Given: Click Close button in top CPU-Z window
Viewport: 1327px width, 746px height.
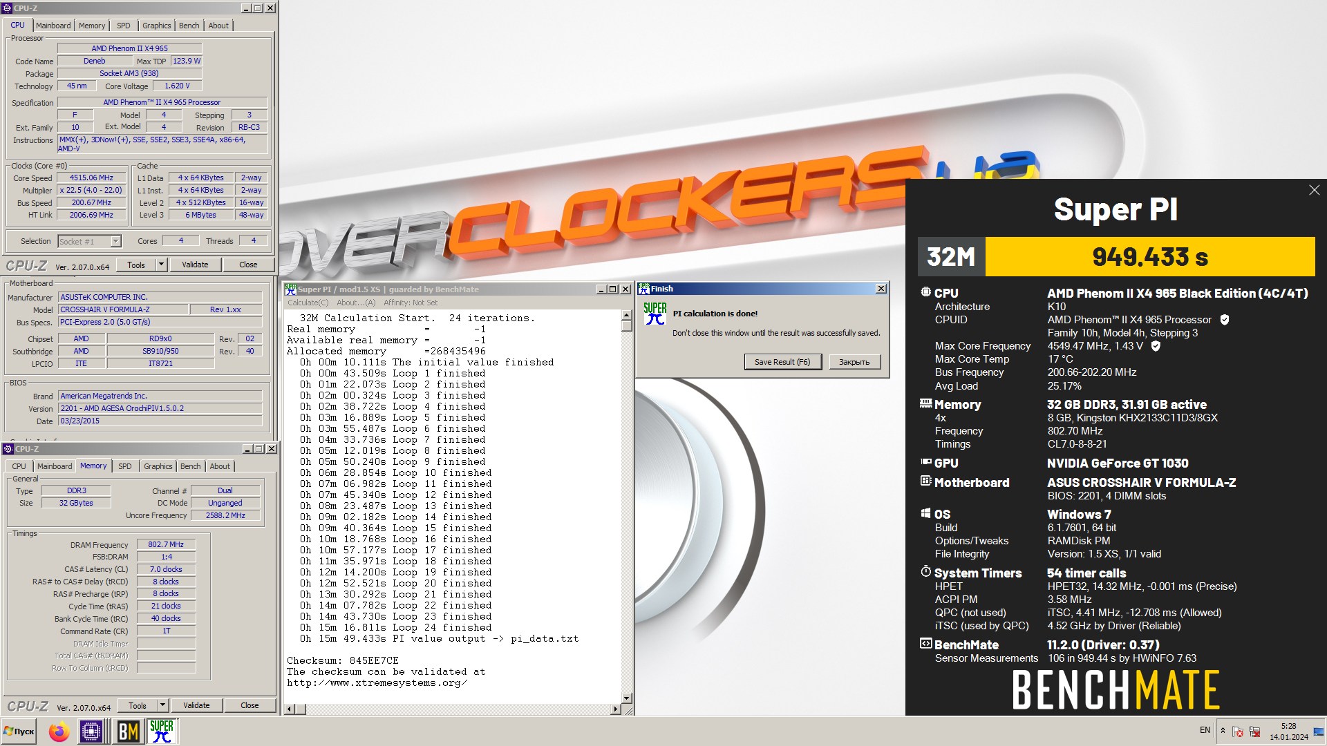Looking at the screenshot, I should coord(248,265).
